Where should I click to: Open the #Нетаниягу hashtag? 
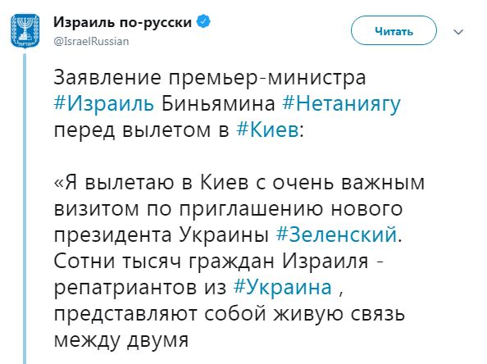tap(341, 104)
